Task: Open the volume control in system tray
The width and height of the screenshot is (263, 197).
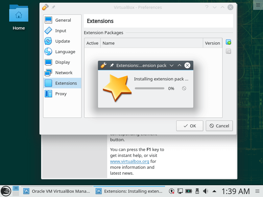Action: 206,191
